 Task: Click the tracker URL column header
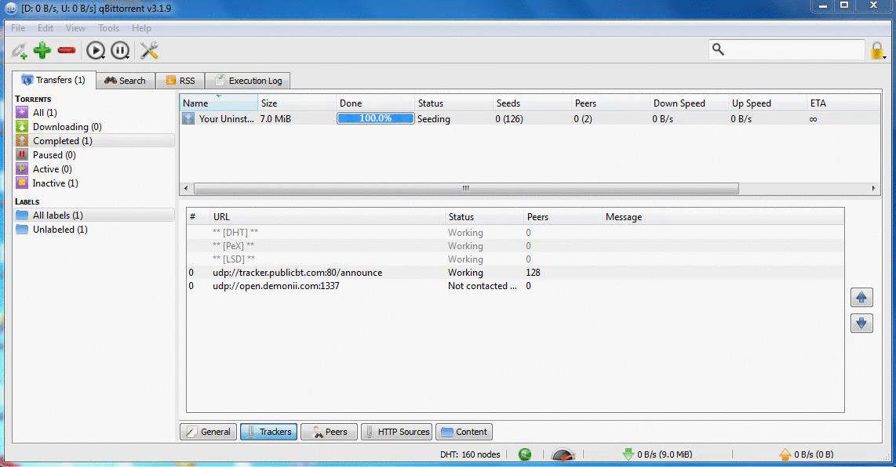pyautogui.click(x=327, y=217)
